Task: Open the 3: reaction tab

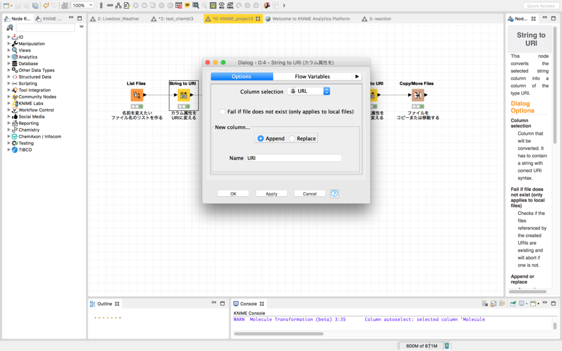Action: [x=376, y=19]
